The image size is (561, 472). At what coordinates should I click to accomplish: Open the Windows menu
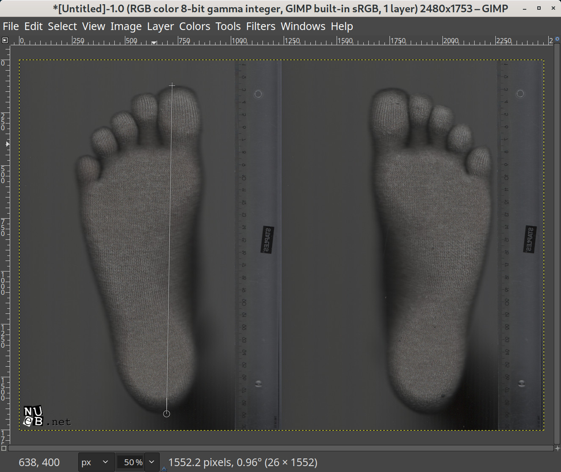coord(303,26)
